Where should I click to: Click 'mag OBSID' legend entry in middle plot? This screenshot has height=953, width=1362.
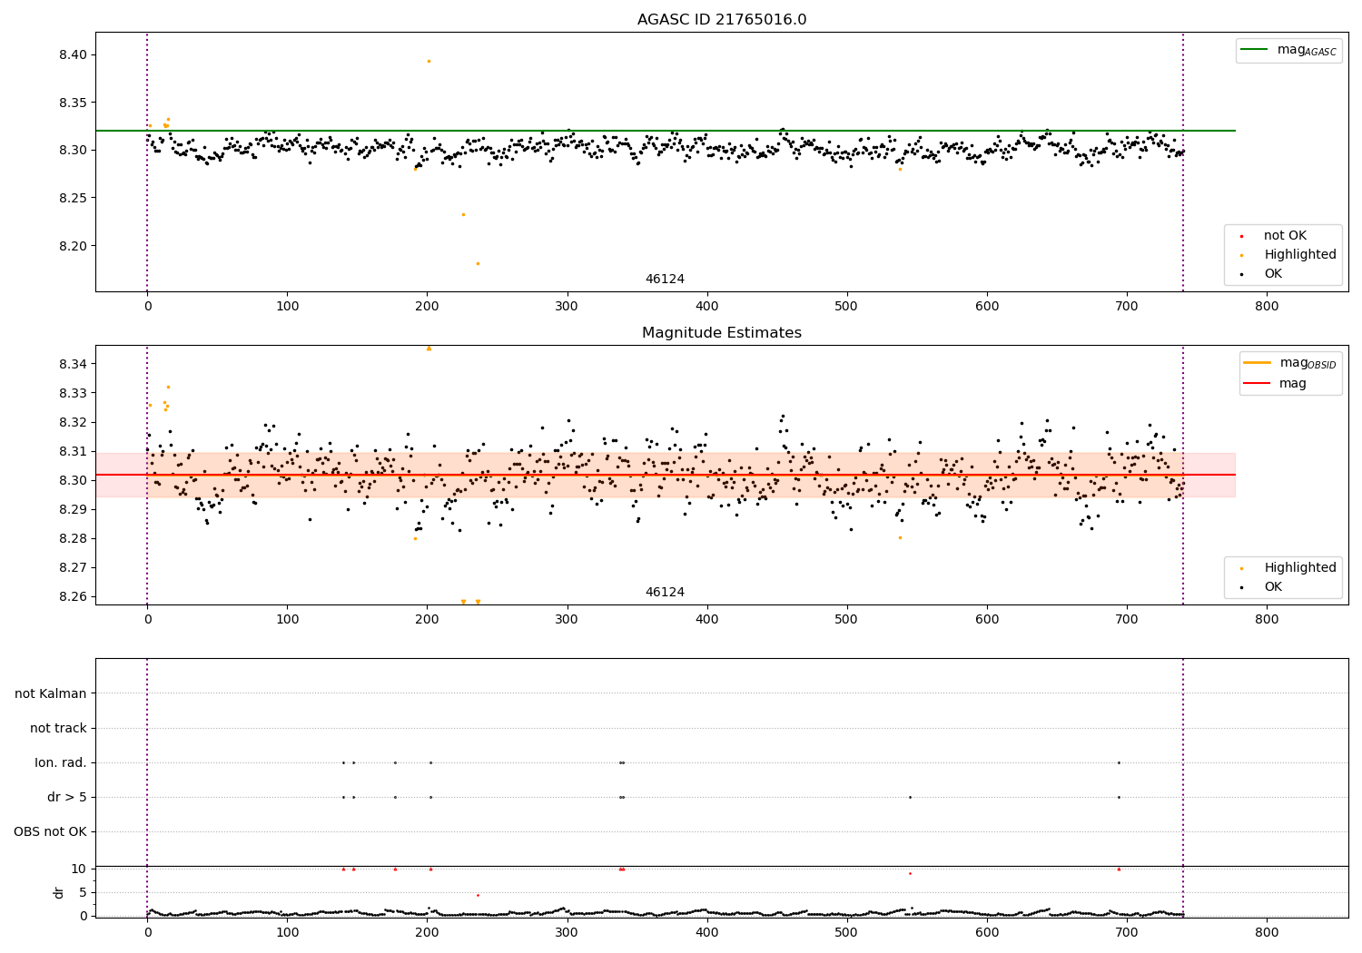[1290, 363]
